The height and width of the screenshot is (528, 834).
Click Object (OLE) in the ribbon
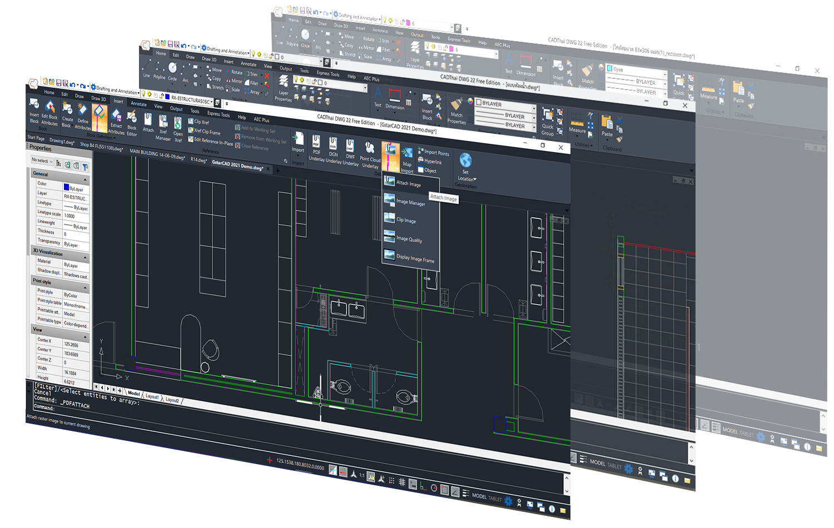point(427,170)
